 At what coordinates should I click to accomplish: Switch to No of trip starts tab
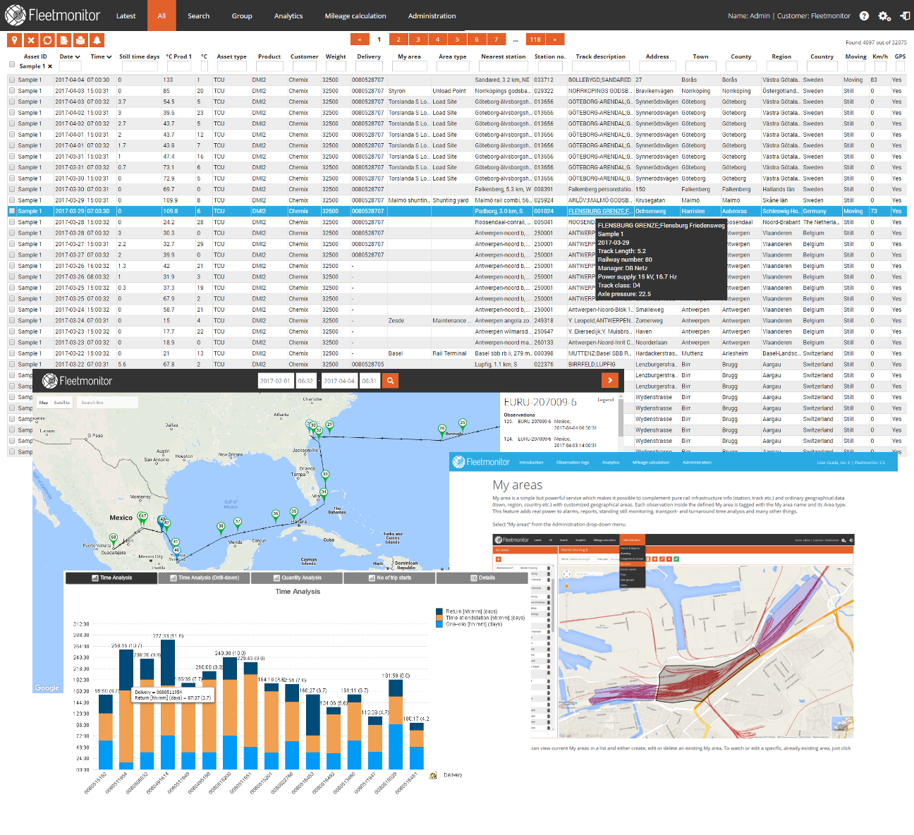pos(390,578)
